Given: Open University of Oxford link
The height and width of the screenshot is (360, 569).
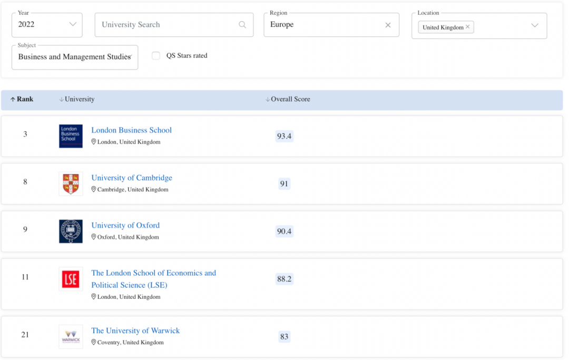Looking at the screenshot, I should tap(125, 225).
